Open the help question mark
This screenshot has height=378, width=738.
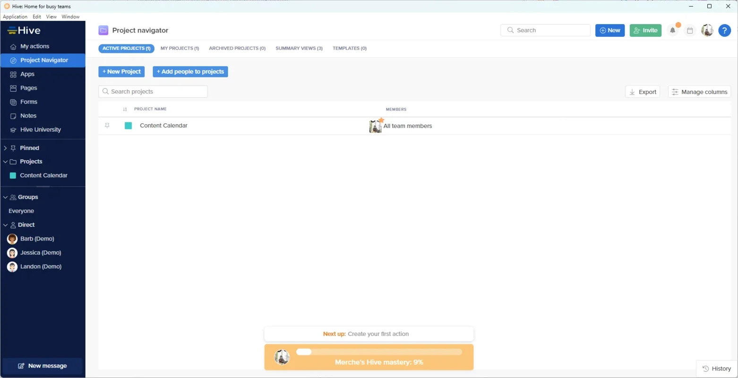[x=725, y=30]
